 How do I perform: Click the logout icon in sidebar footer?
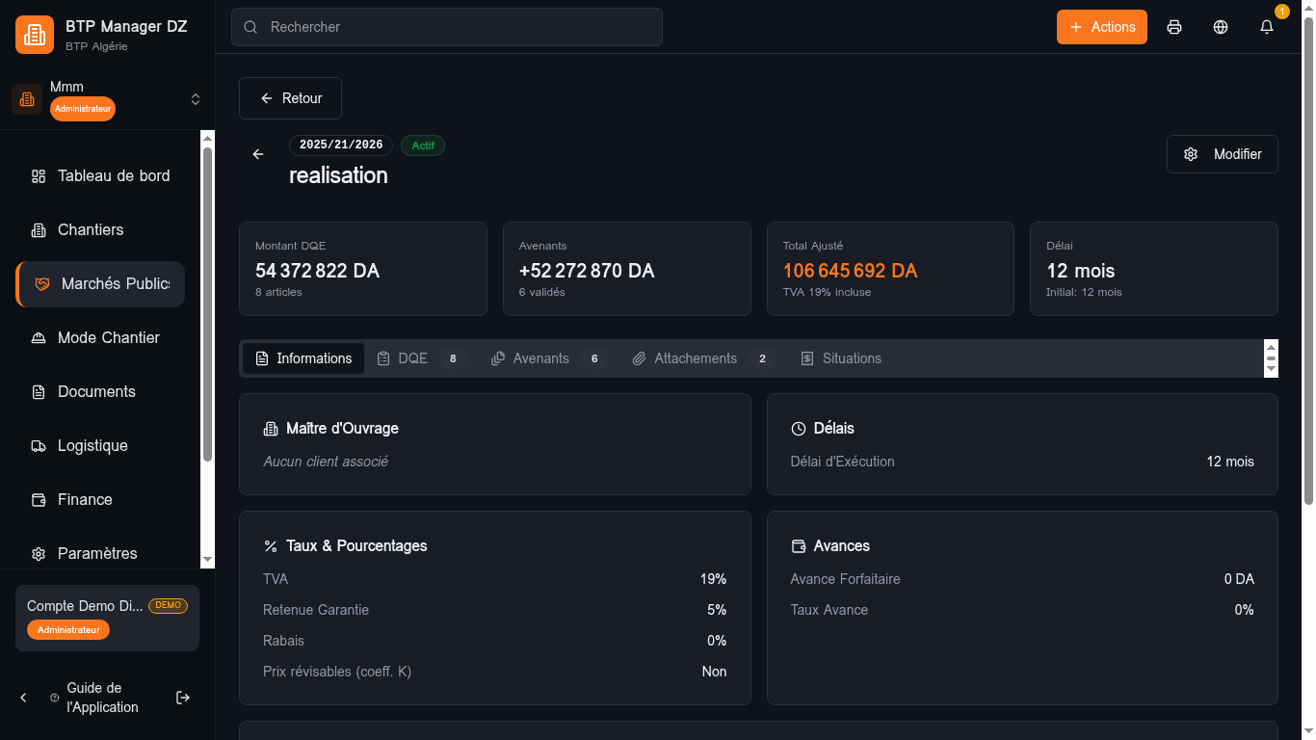pos(183,698)
